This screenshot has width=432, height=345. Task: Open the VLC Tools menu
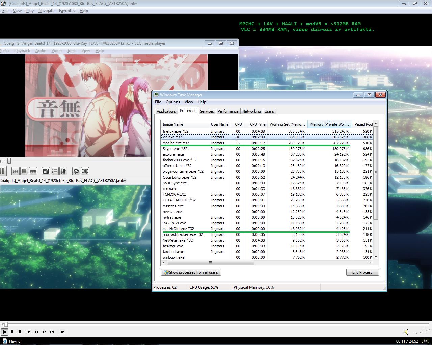point(72,51)
